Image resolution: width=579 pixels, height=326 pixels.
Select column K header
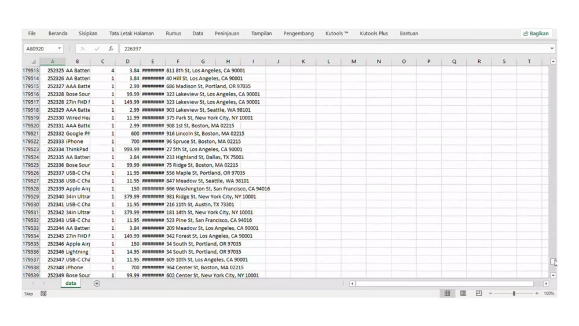tap(303, 61)
